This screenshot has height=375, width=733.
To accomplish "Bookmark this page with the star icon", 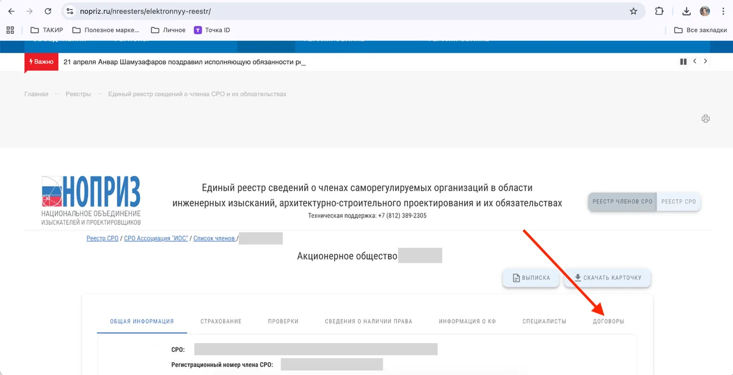I will [x=633, y=11].
